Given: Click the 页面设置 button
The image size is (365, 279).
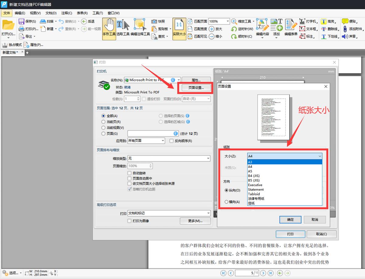Looking at the screenshot, I should pos(196,88).
